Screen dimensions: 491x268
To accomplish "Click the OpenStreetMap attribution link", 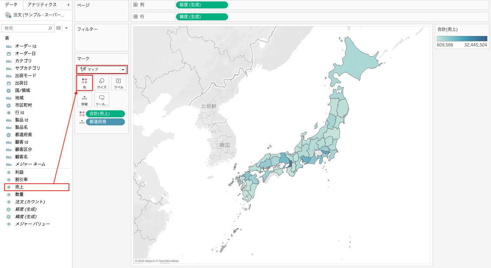I will pos(168,261).
